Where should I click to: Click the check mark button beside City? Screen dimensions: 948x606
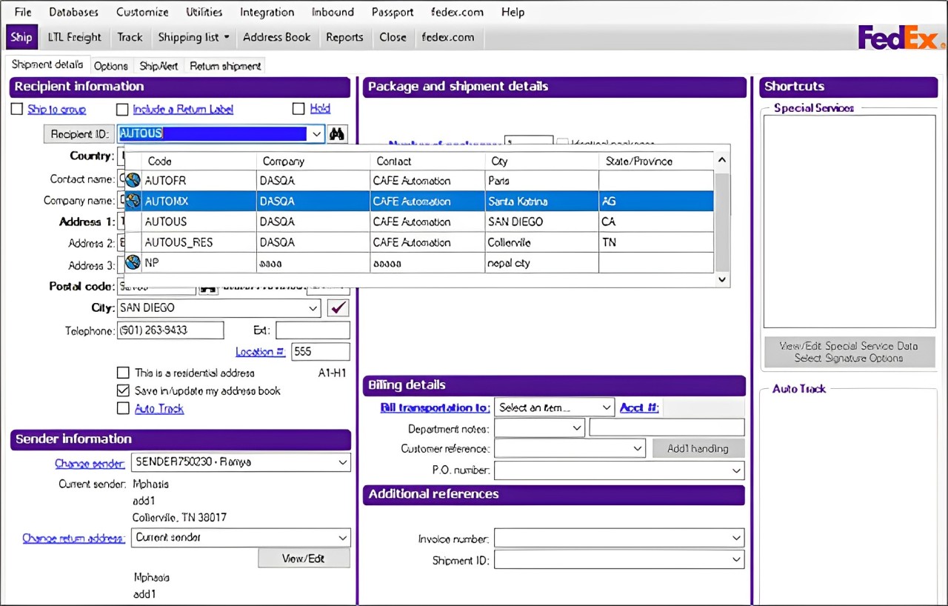tap(338, 307)
